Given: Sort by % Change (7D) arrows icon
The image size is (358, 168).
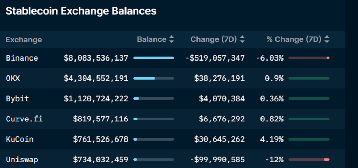Looking at the screenshot, I should click(327, 40).
